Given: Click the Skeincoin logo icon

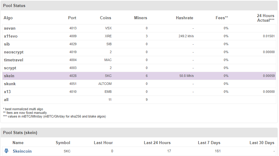Looking at the screenshot, I should click(x=6, y=151).
